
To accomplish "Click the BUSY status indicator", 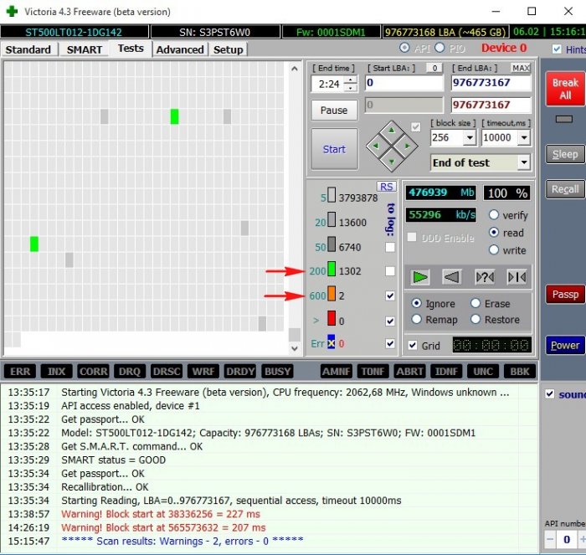I will [277, 372].
